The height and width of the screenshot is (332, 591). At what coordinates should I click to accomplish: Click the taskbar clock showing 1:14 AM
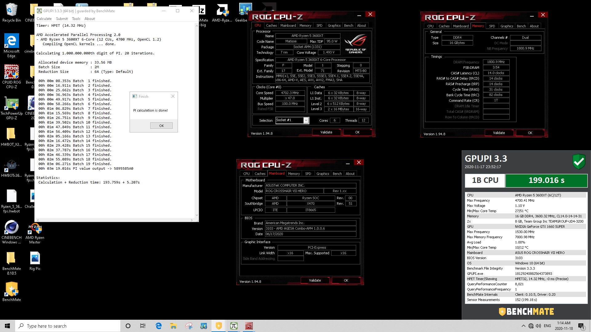point(564,326)
